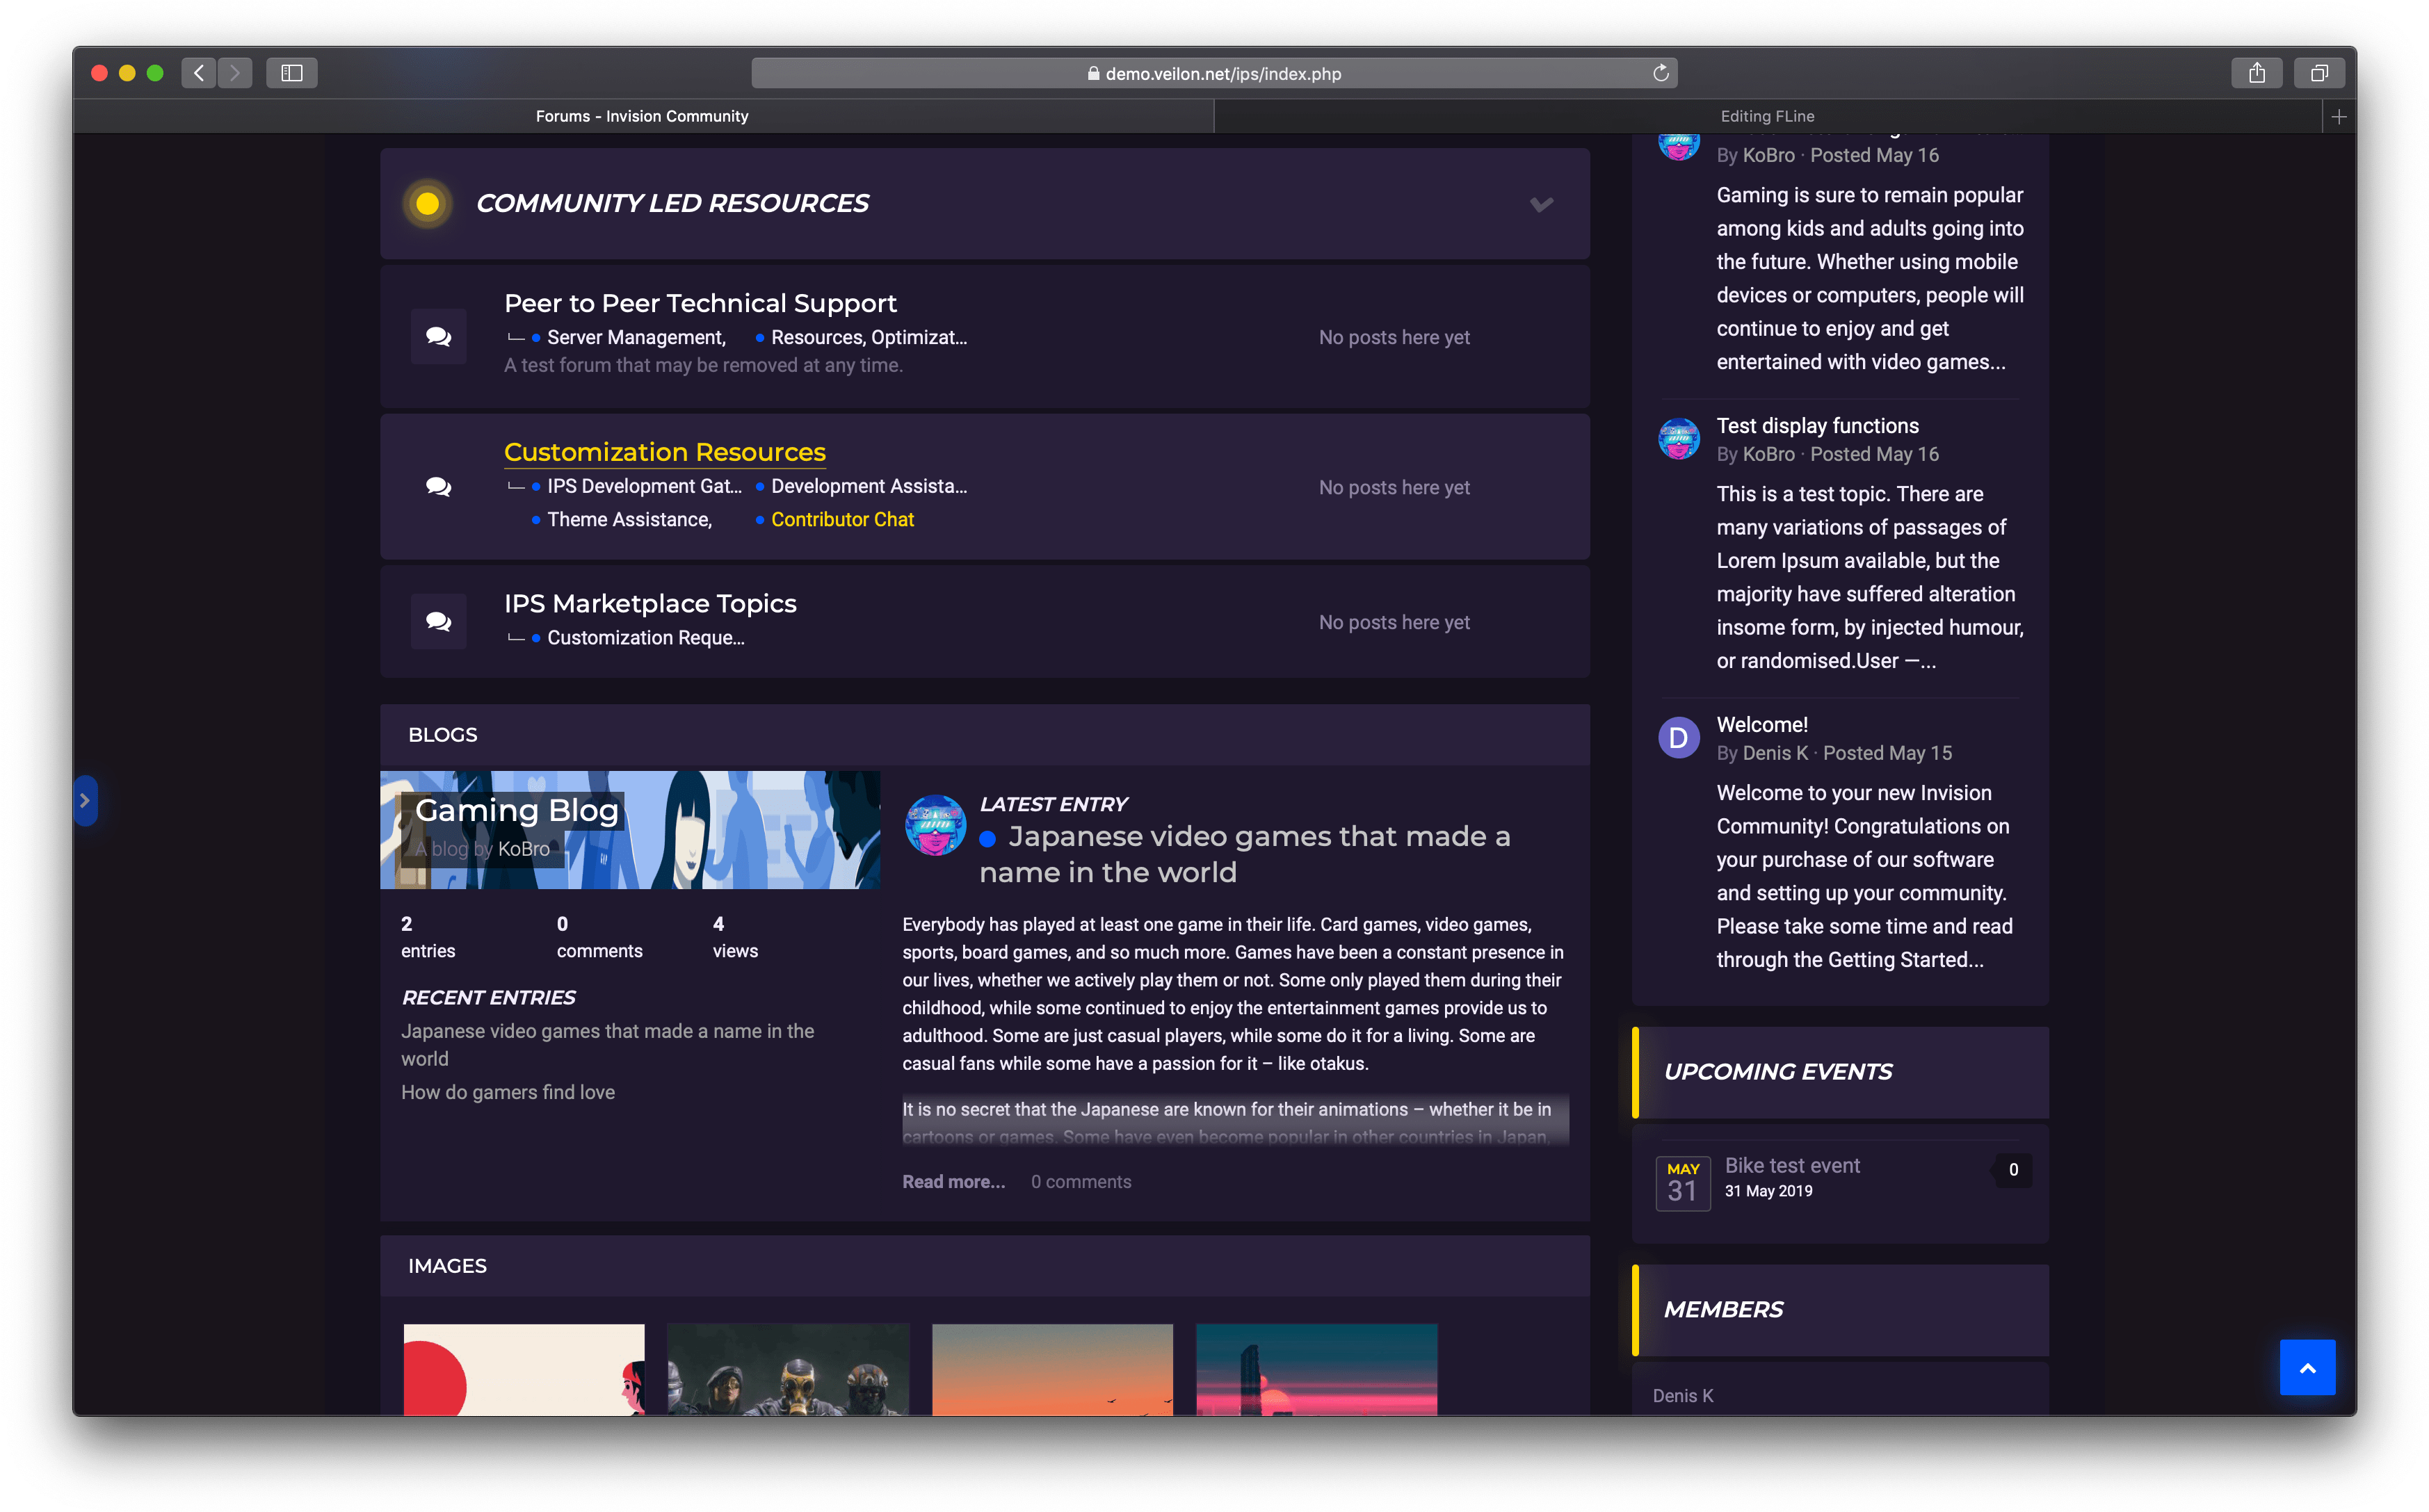Add a new tab with the plus icon
2429x1512 pixels.
click(2338, 117)
